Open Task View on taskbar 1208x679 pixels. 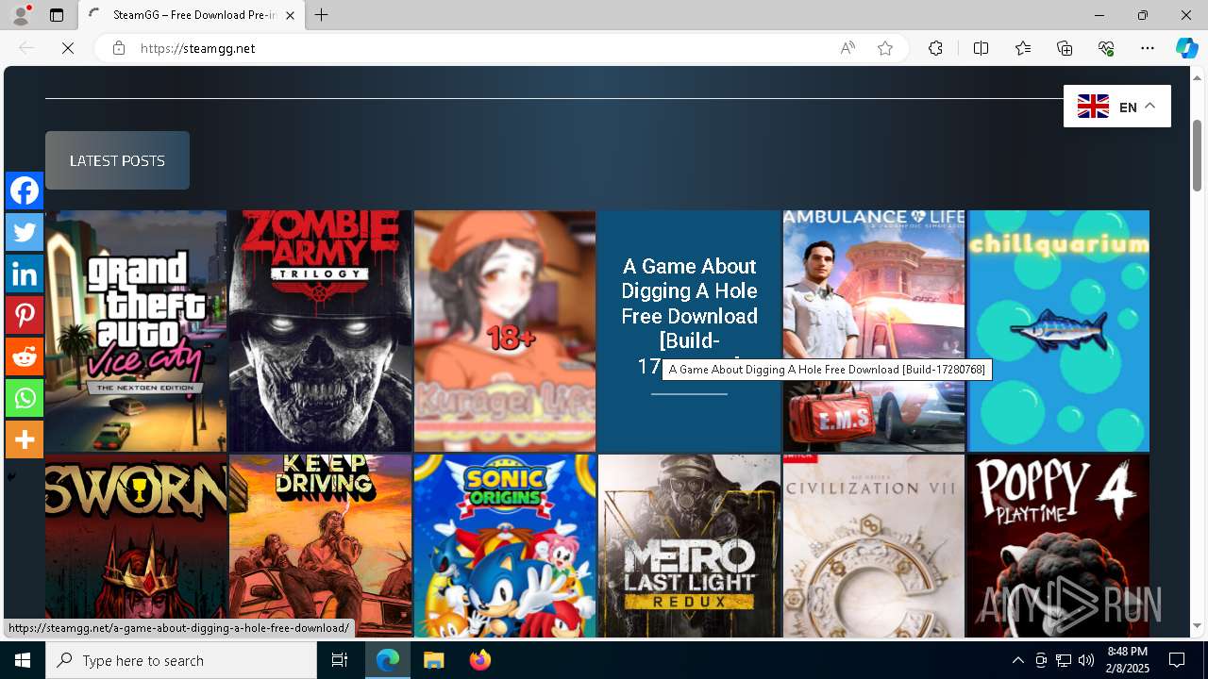[x=340, y=660]
